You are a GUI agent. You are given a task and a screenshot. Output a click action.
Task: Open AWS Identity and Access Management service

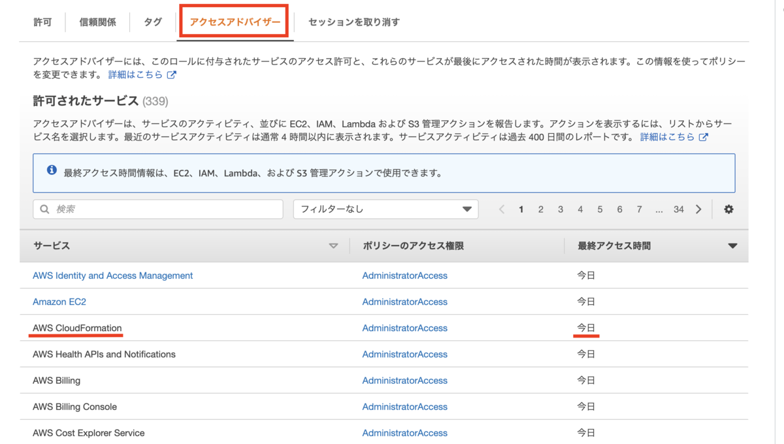tap(113, 276)
